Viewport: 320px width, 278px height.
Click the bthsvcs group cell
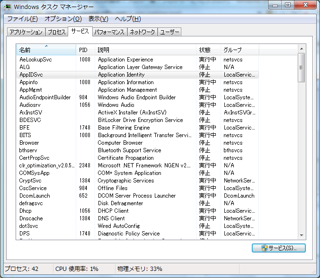[233, 150]
